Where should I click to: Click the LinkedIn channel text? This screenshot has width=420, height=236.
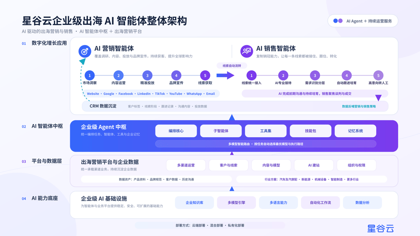(144, 94)
